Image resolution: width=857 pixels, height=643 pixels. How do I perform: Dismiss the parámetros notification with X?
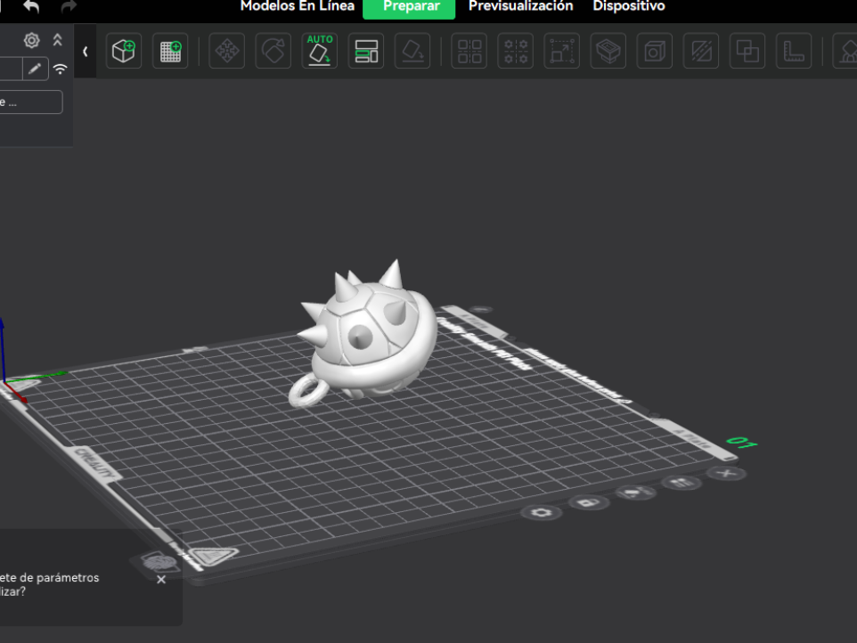click(161, 580)
